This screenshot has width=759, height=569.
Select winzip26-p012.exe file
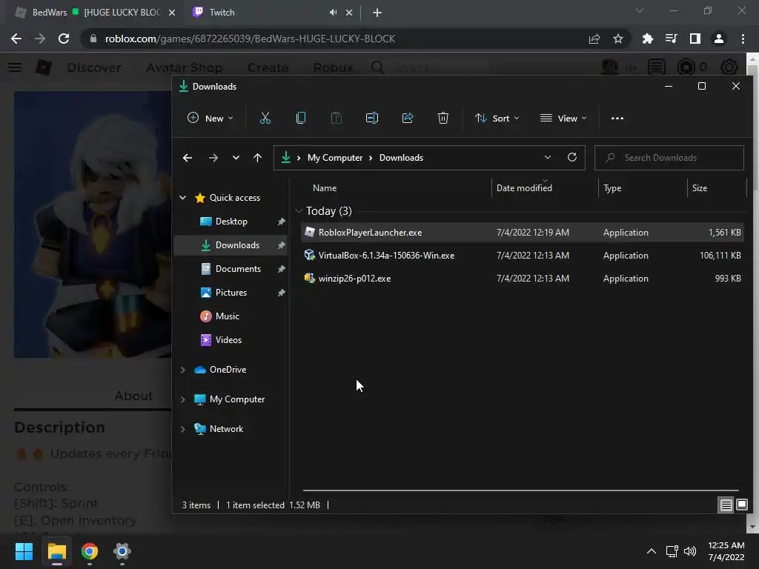click(522, 279)
